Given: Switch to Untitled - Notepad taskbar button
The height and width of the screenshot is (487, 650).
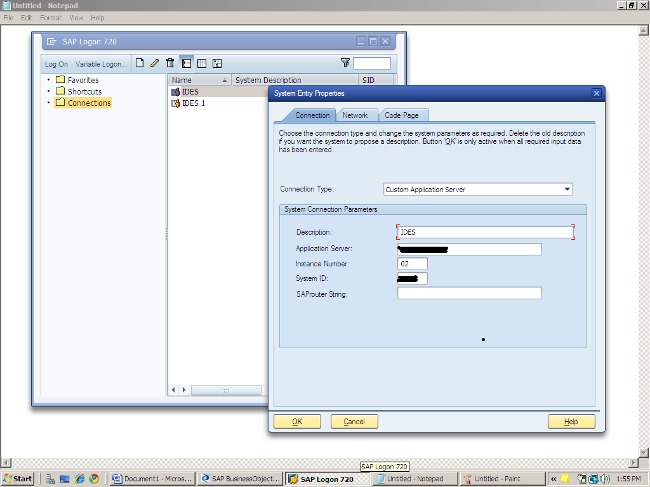Looking at the screenshot, I should coord(415,479).
